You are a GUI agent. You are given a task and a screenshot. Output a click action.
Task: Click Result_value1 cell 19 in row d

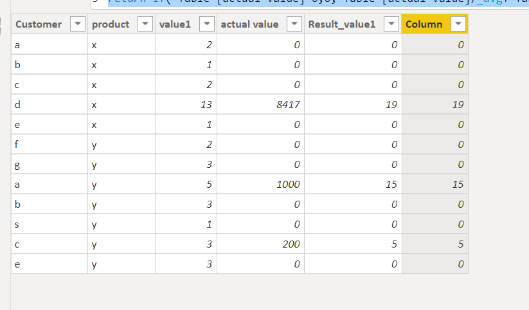tap(353, 105)
